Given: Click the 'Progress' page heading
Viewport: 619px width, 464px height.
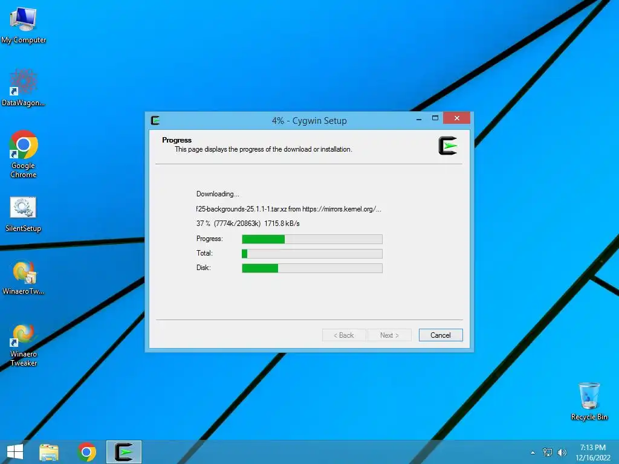Looking at the screenshot, I should tap(177, 140).
